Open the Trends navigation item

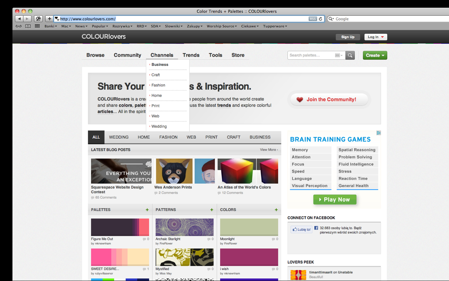point(191,55)
